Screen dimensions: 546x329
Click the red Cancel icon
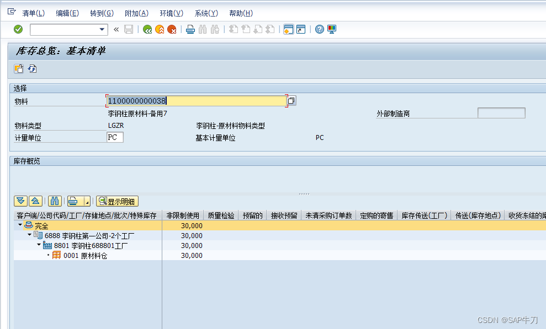coord(172,30)
